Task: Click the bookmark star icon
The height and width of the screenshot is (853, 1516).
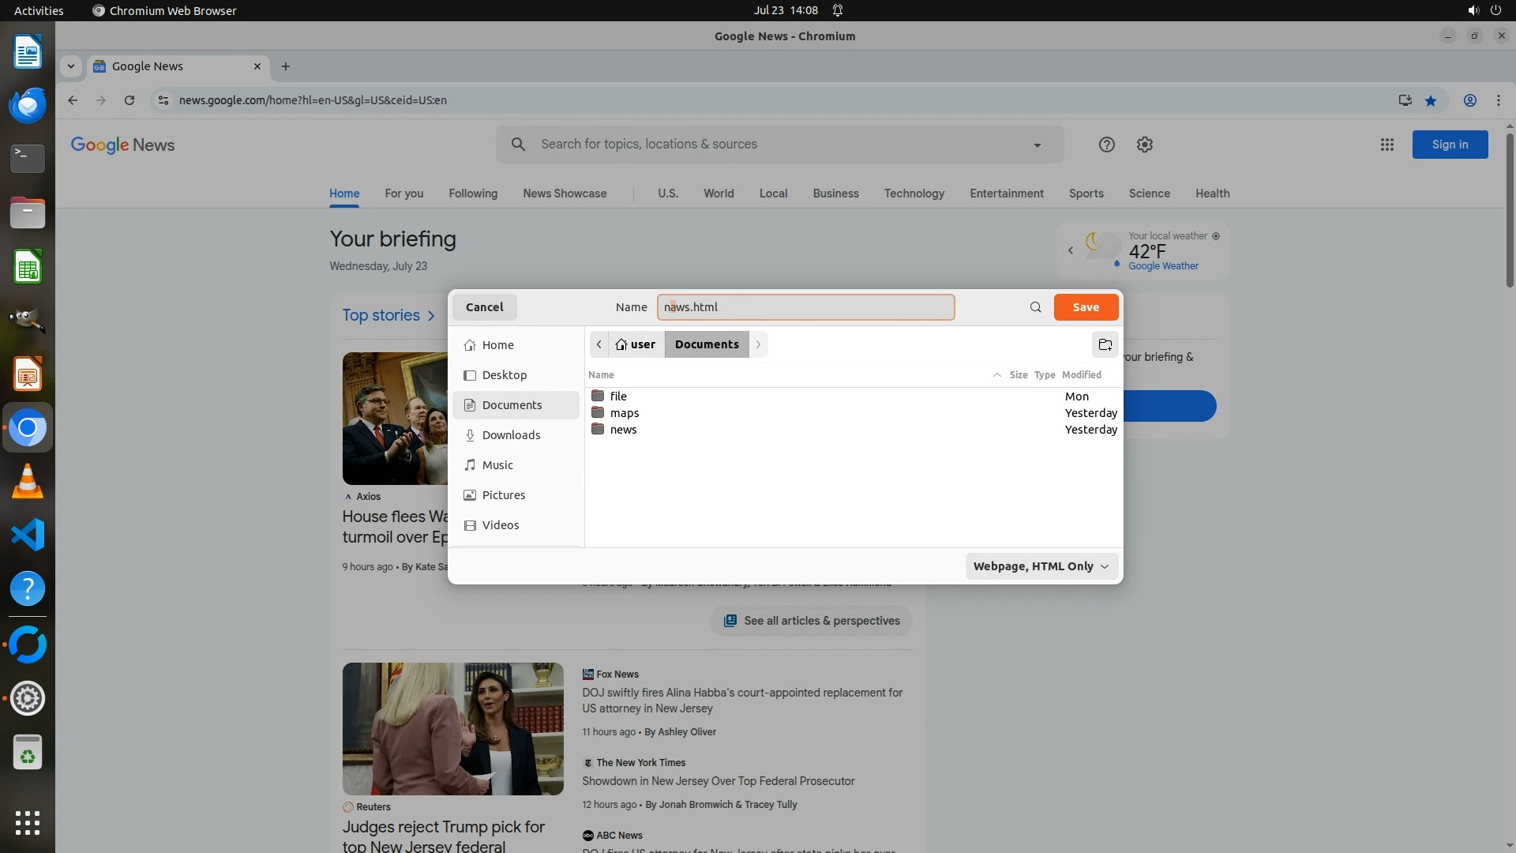Action: click(1431, 100)
